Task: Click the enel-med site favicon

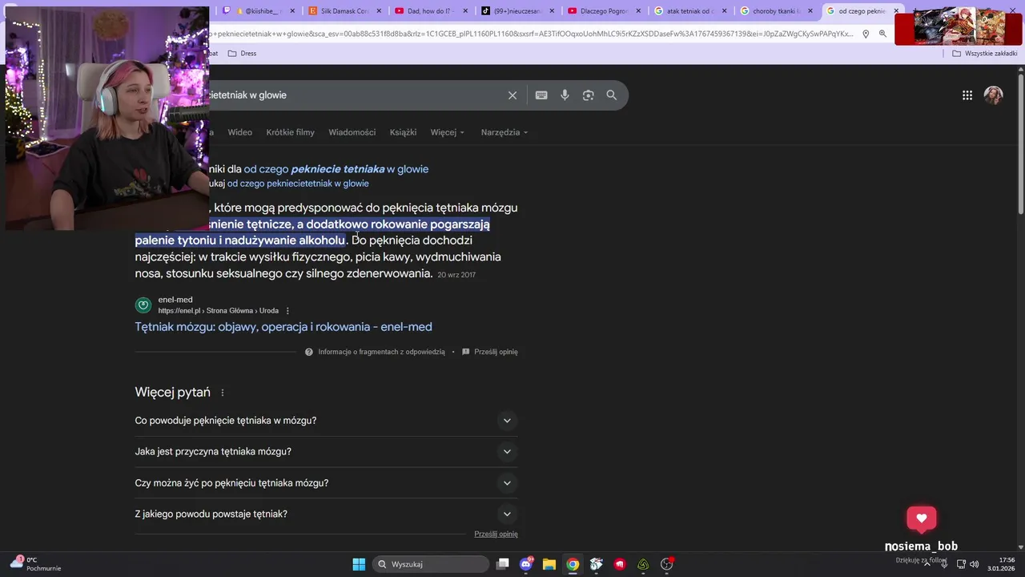Action: [x=143, y=305]
